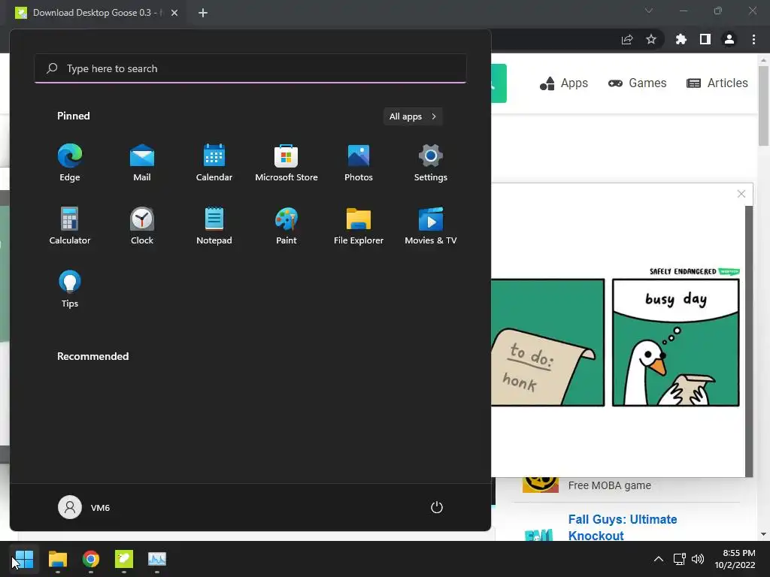770x577 pixels.
Task: Launch the Movies & TV app
Action: (x=431, y=225)
